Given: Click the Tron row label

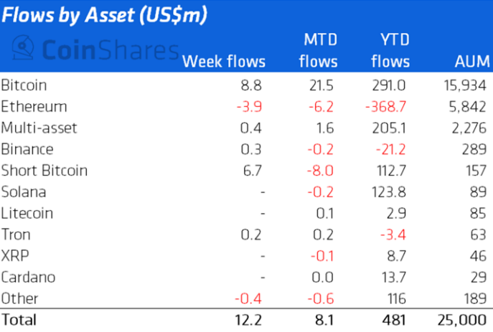Looking at the screenshot, I should 16,234.
